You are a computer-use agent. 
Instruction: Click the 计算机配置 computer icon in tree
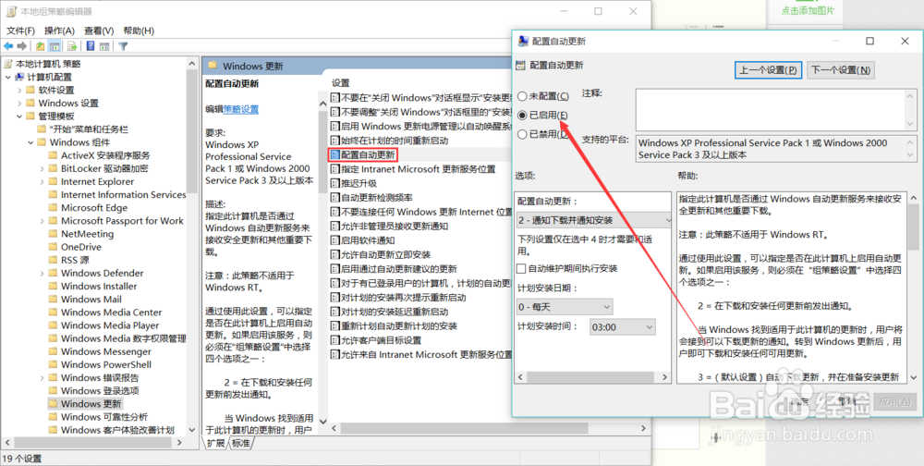pyautogui.click(x=20, y=77)
